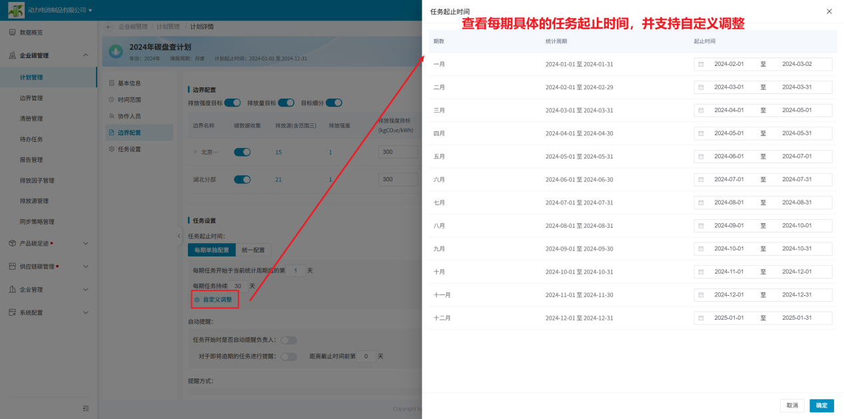Click calendar icon in 一月 date range
The image size is (844, 419).
click(701, 64)
